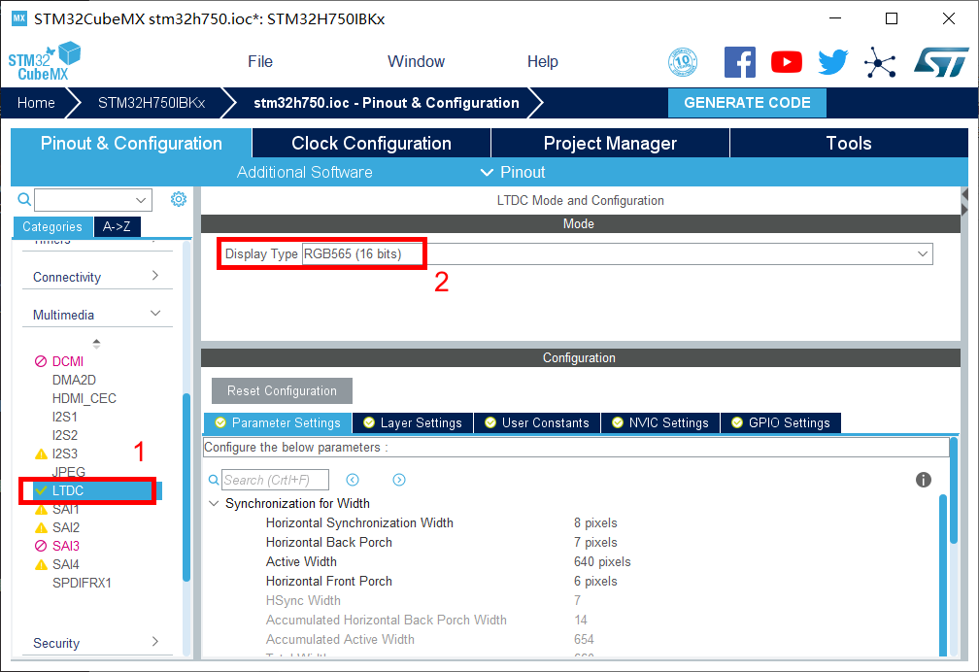Click the Twitter bird icon
Screen dimensions: 979x672
click(x=832, y=62)
